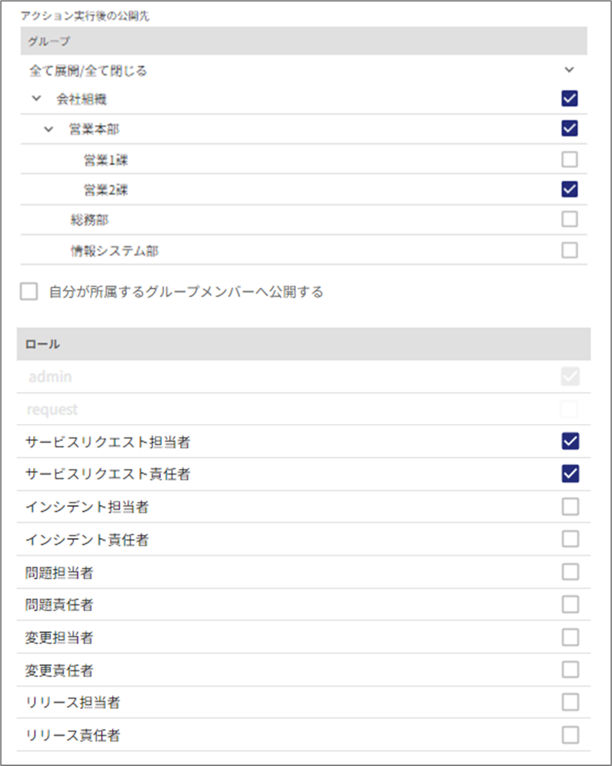Enable the リリース担当者 role checkbox
Image resolution: width=612 pixels, height=766 pixels.
tap(570, 702)
